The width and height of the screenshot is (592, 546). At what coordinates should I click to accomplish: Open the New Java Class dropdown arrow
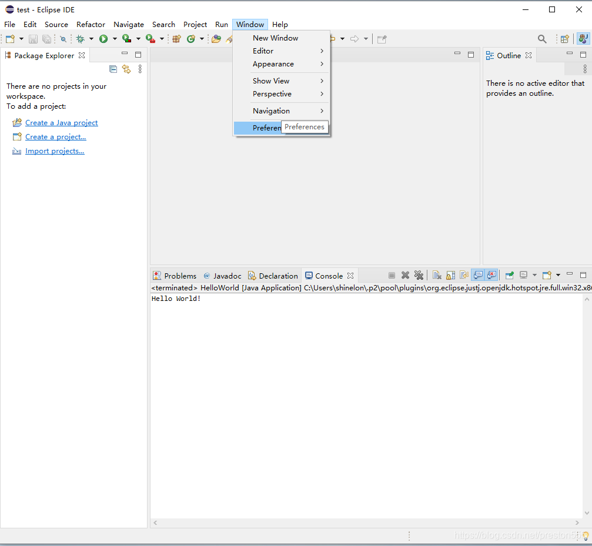pos(202,39)
